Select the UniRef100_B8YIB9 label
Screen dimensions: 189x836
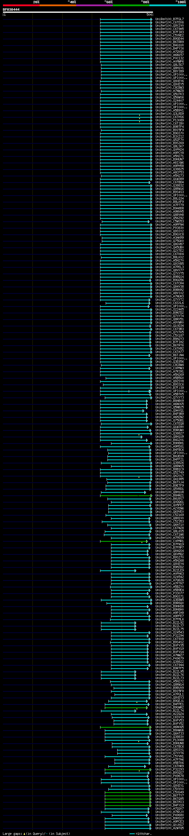pos(170,71)
